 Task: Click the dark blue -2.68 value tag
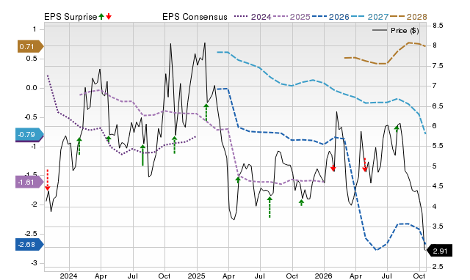(x=29, y=244)
